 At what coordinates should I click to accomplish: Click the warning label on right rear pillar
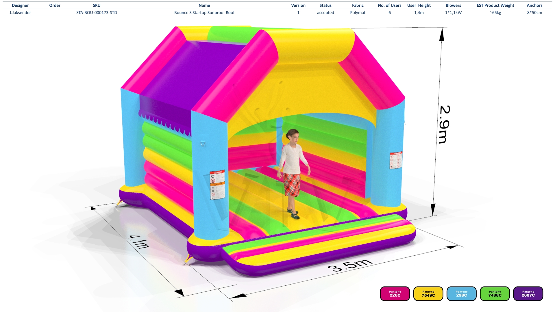coord(396,160)
